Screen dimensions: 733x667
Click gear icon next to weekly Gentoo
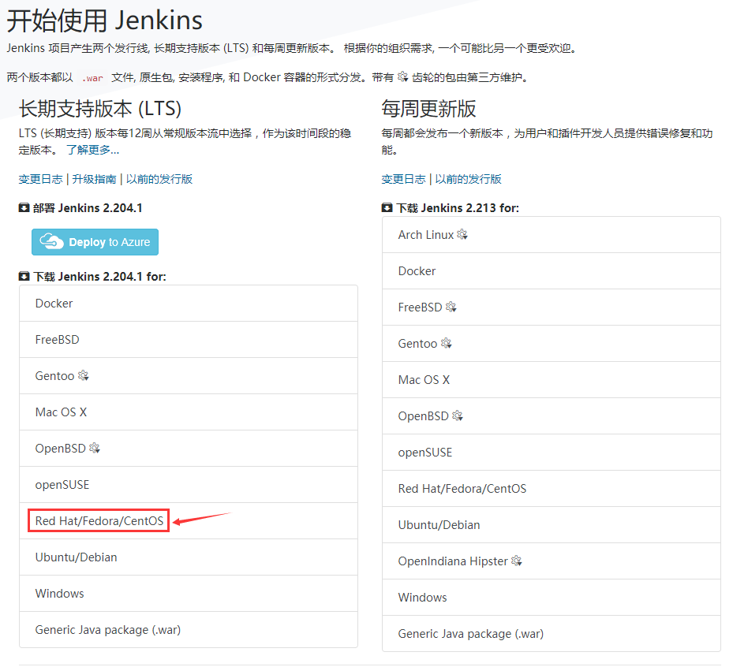[x=447, y=343]
